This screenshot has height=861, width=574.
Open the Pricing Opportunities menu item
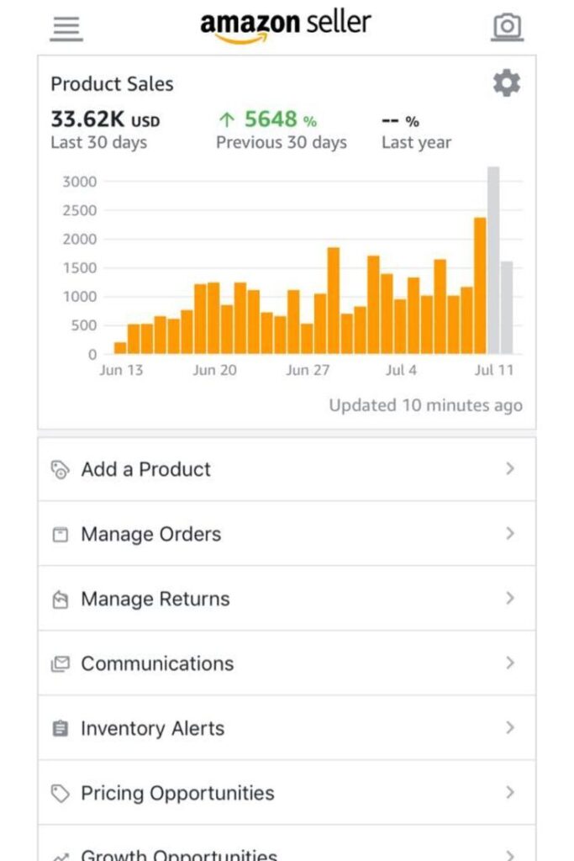click(x=287, y=793)
